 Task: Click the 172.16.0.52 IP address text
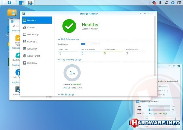pyautogui.click(x=163, y=91)
